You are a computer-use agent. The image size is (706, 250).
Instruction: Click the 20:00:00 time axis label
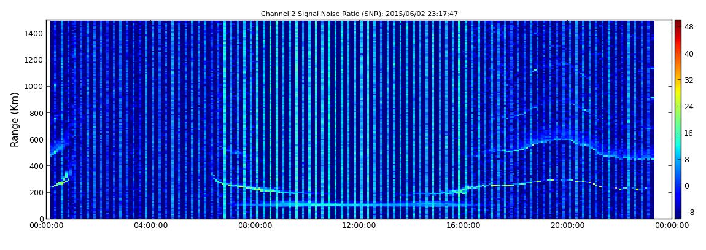click(567, 225)
